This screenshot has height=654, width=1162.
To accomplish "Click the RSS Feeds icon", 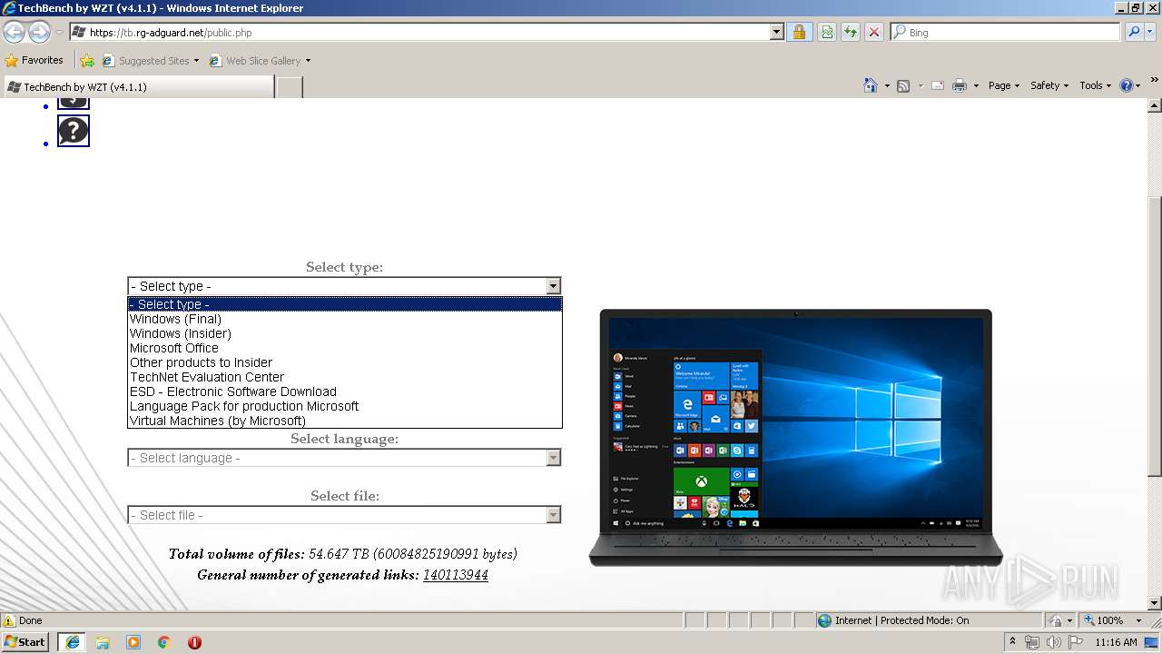I will [x=903, y=85].
